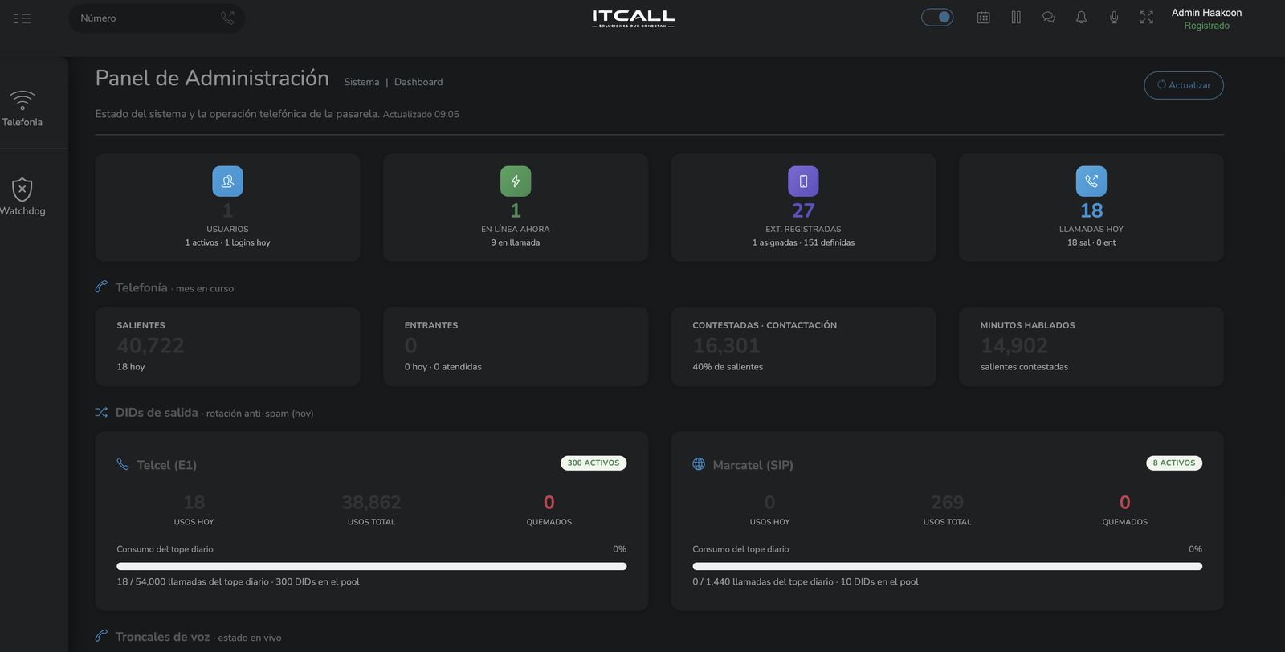The height and width of the screenshot is (652, 1285).
Task: Click the phone call icon in Número field
Action: point(227,18)
